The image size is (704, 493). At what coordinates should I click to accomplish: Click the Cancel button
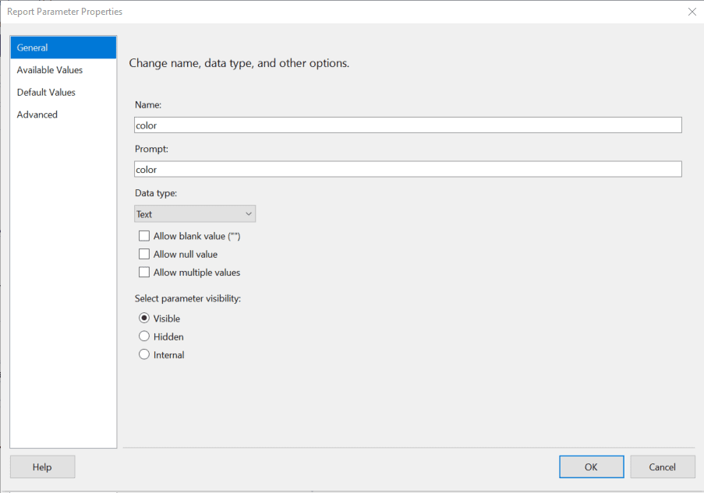[662, 467]
